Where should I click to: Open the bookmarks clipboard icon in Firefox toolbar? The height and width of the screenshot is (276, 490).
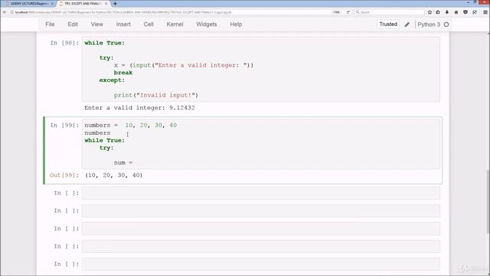[438, 12]
